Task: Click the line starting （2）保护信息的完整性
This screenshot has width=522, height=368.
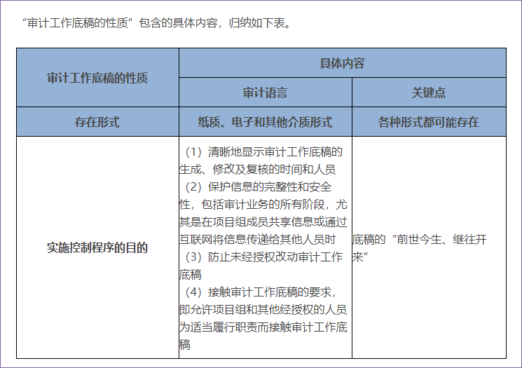Action: (x=259, y=186)
